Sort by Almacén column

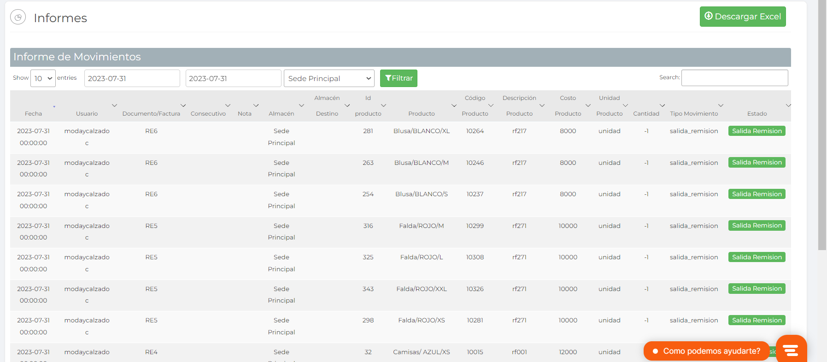282,114
